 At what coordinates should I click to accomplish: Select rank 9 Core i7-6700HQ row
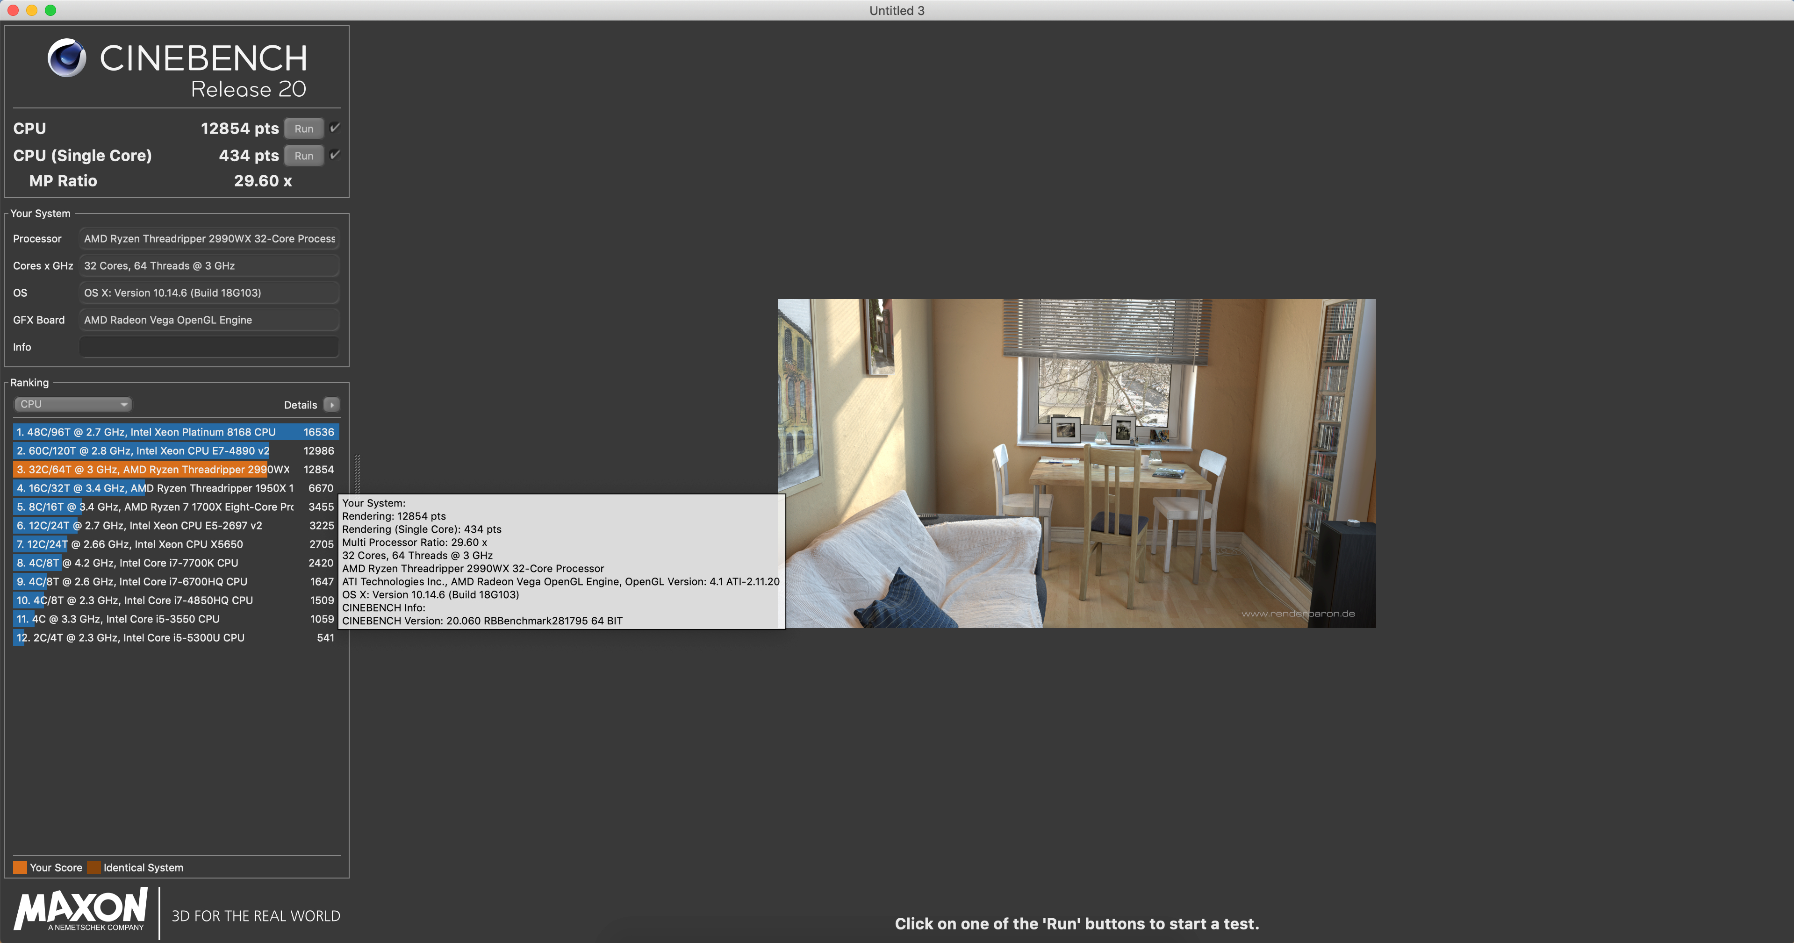tap(176, 581)
